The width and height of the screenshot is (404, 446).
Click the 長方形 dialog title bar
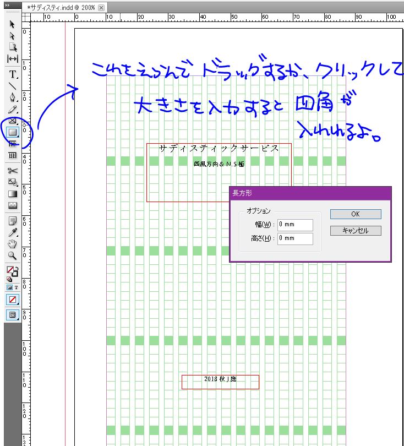(x=310, y=193)
